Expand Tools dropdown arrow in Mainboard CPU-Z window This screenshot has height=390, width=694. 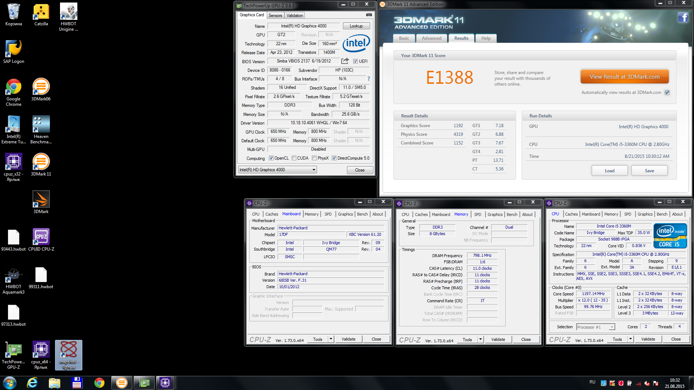pyautogui.click(x=331, y=339)
